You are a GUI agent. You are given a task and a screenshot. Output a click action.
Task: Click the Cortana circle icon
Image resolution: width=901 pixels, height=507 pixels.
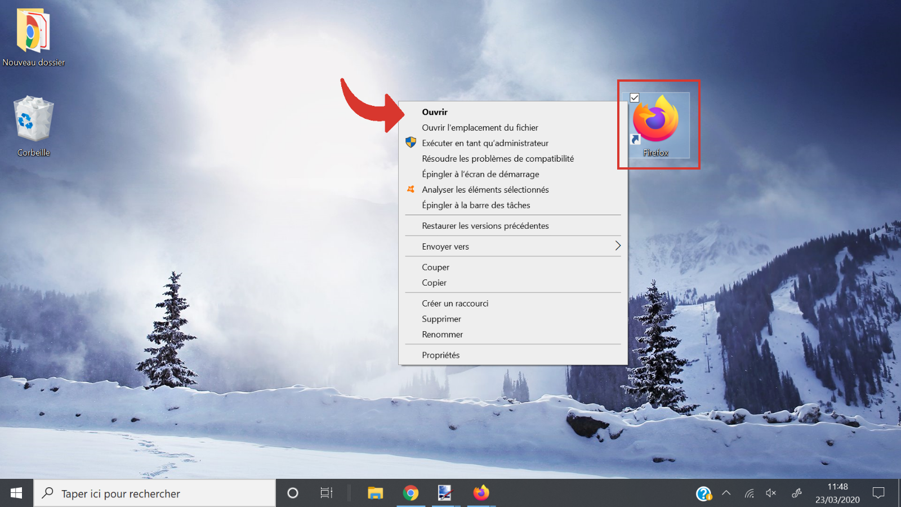(293, 493)
